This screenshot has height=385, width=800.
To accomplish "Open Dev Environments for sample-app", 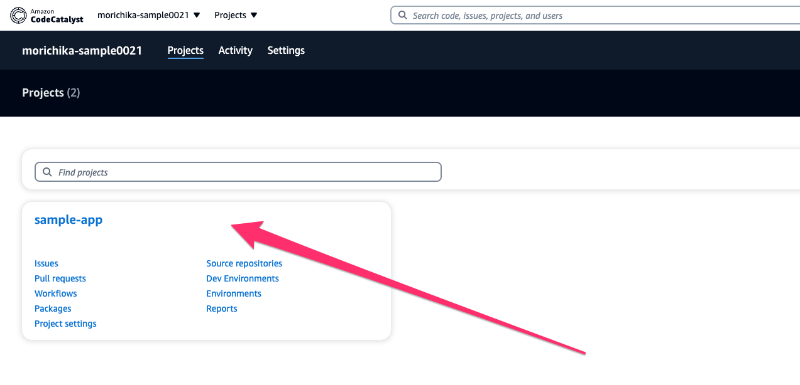I will (243, 278).
